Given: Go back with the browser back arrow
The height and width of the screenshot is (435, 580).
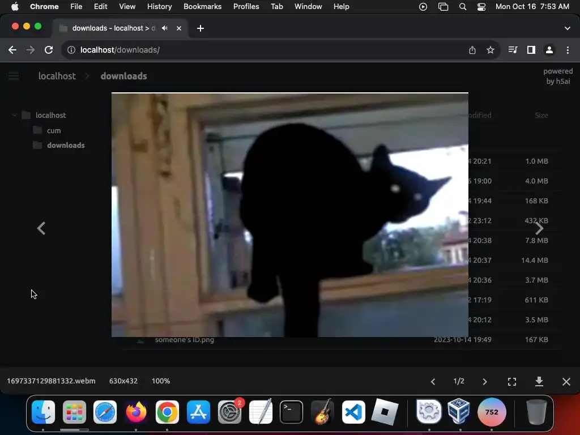Looking at the screenshot, I should [12, 50].
